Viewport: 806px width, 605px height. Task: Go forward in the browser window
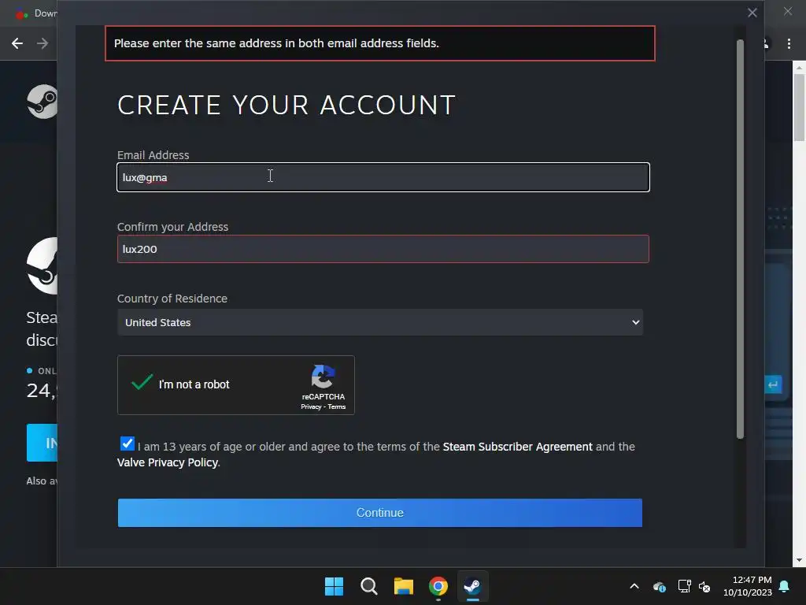point(43,44)
